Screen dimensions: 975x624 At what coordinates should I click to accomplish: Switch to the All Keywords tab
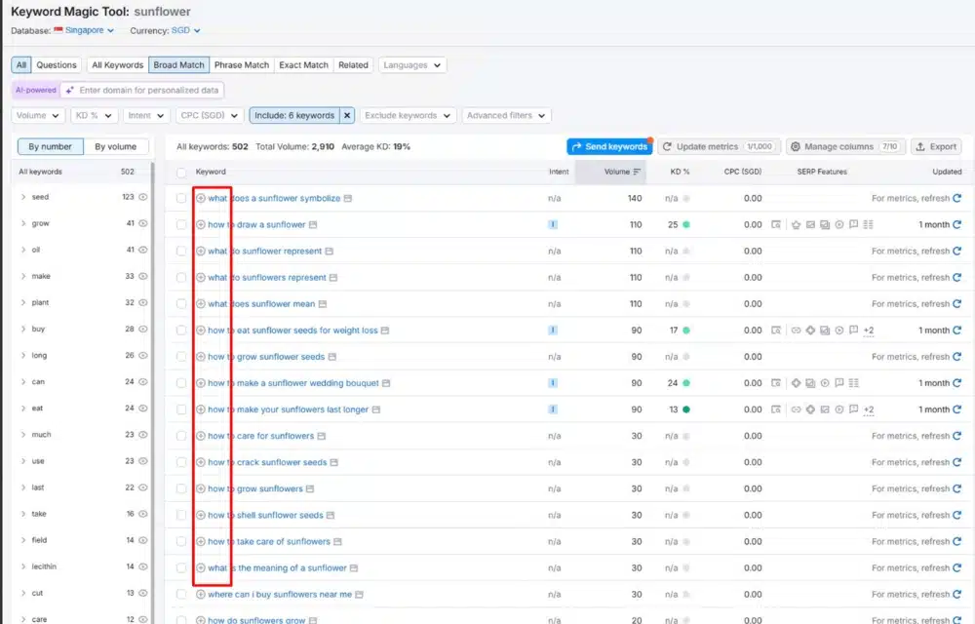(x=118, y=65)
